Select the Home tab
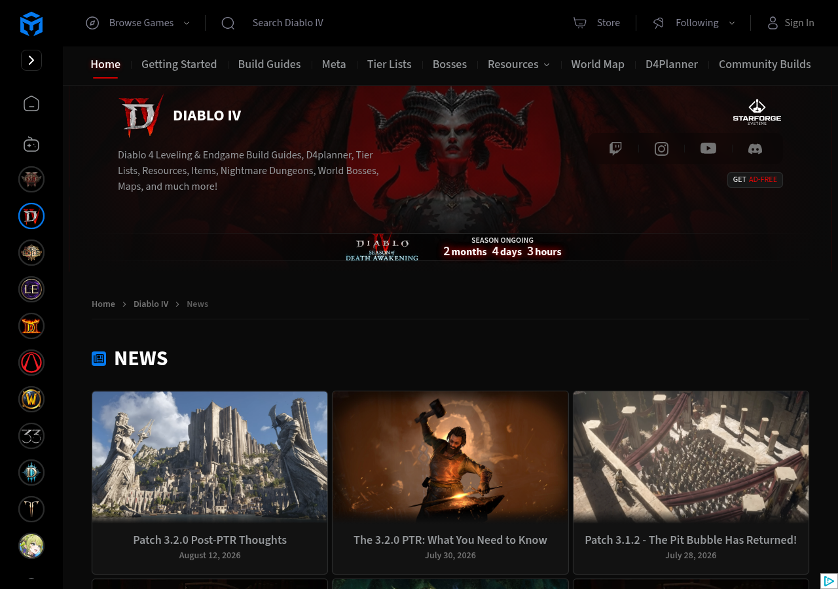This screenshot has width=838, height=589. tap(105, 64)
